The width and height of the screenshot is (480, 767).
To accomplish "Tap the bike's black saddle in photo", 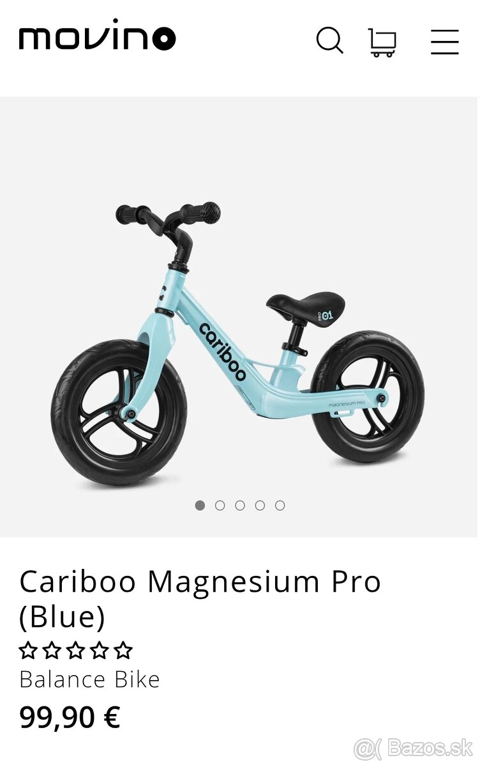I will click(x=306, y=306).
